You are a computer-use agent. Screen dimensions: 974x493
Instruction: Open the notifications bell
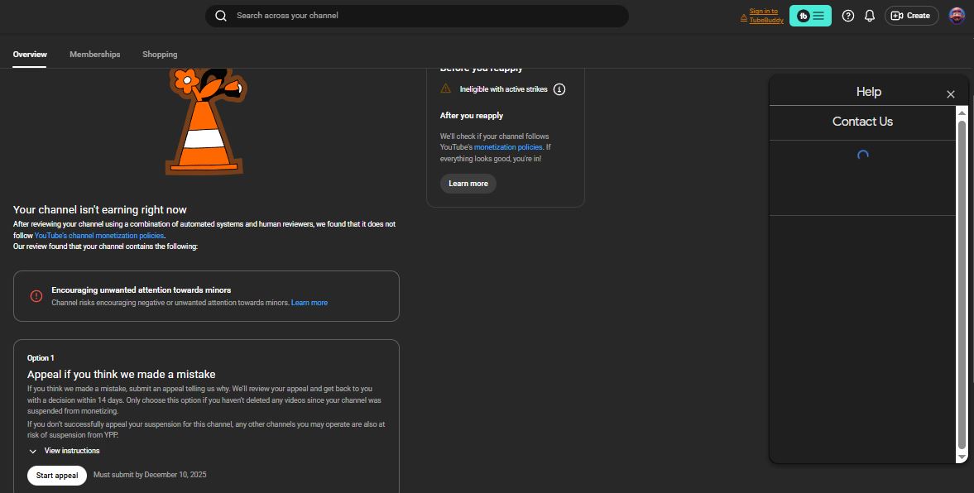click(x=870, y=16)
